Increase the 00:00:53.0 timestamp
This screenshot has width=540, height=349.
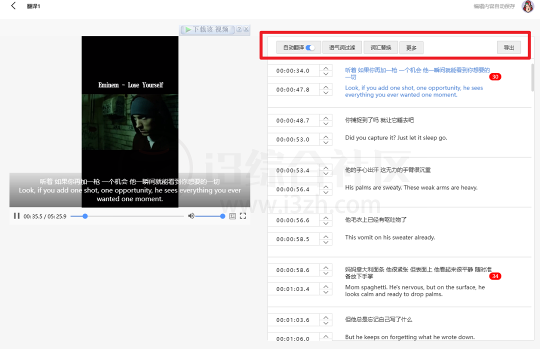coord(326,137)
